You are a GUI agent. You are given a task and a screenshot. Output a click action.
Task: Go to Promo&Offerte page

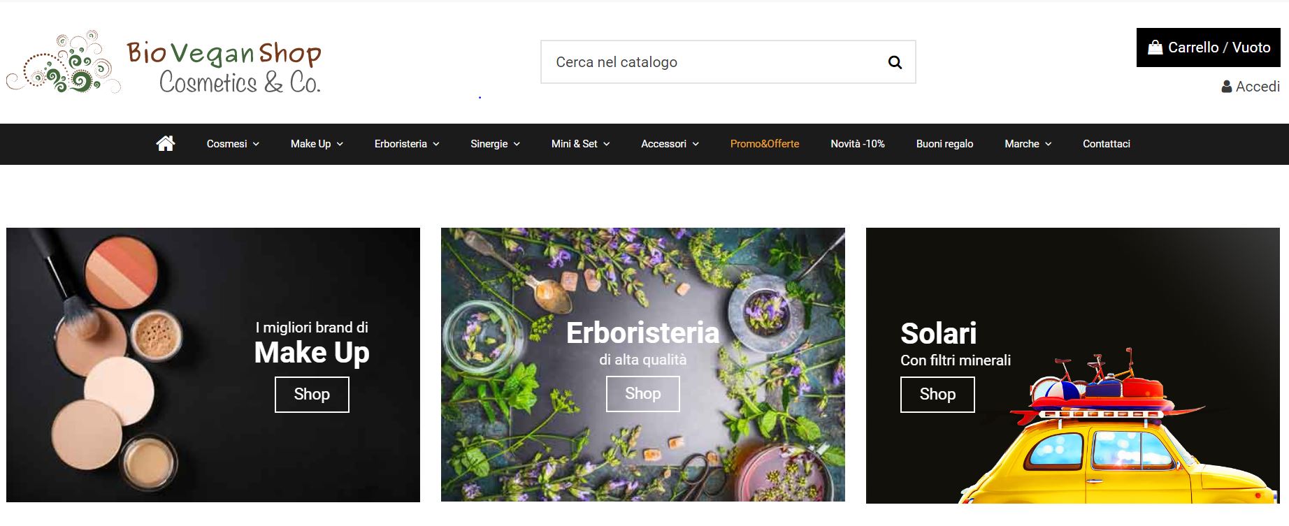tap(765, 144)
